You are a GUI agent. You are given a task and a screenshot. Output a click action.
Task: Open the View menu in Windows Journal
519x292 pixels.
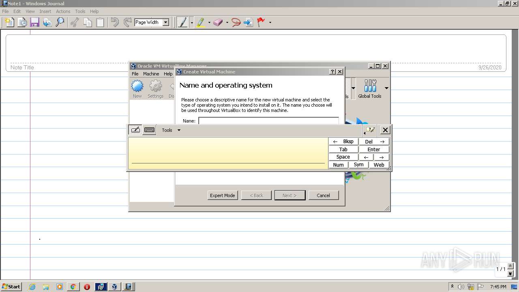[x=30, y=11]
